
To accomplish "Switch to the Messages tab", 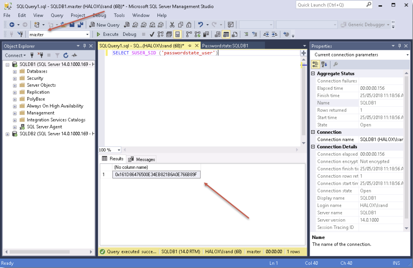I will point(142,159).
